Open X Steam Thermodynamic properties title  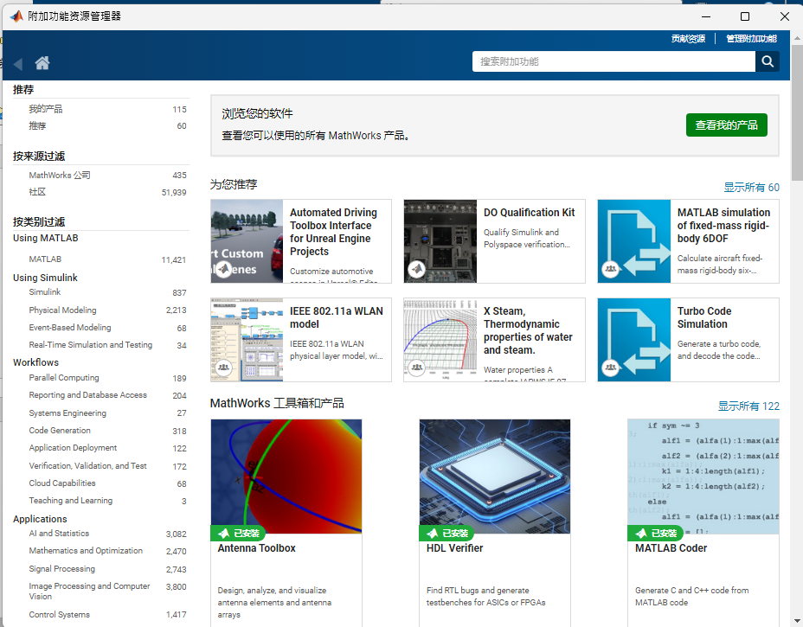tap(528, 330)
